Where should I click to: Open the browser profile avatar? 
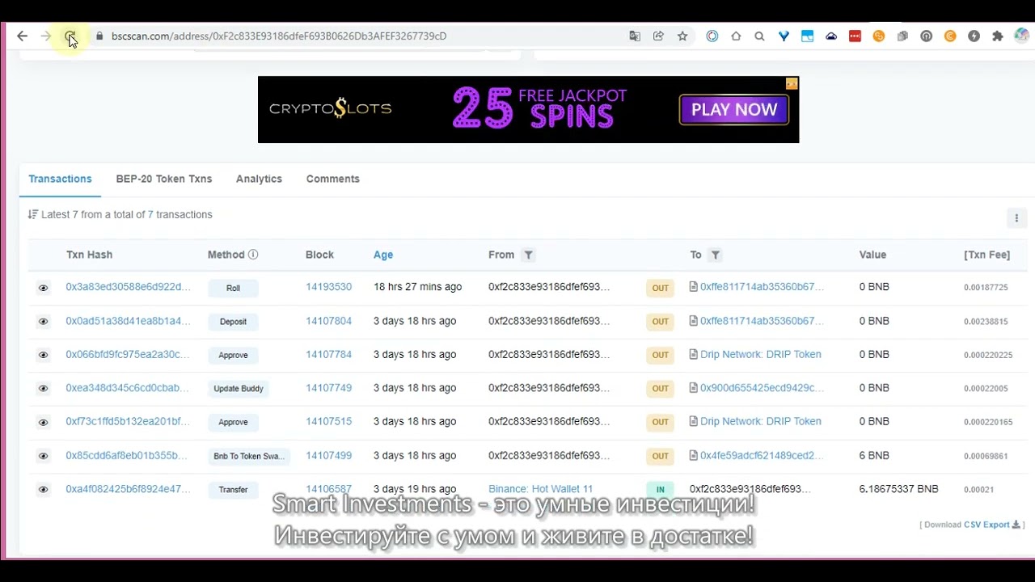point(1021,36)
